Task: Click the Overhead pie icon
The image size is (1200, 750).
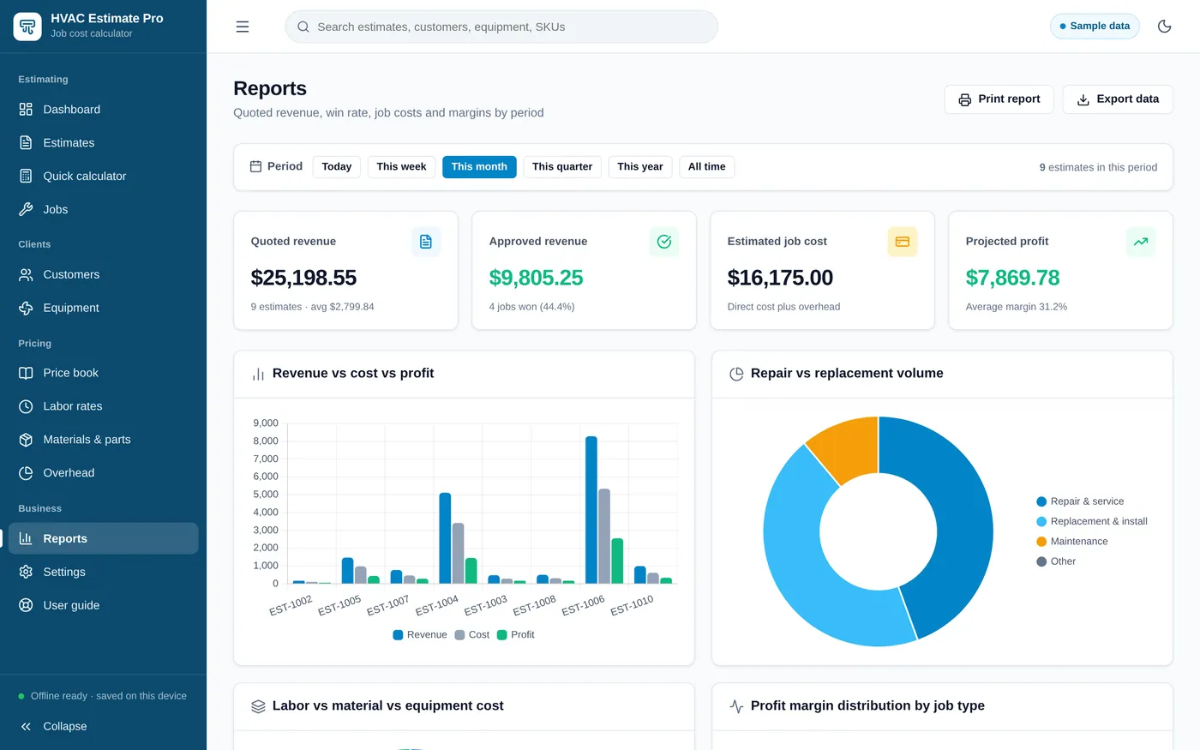Action: (26, 473)
